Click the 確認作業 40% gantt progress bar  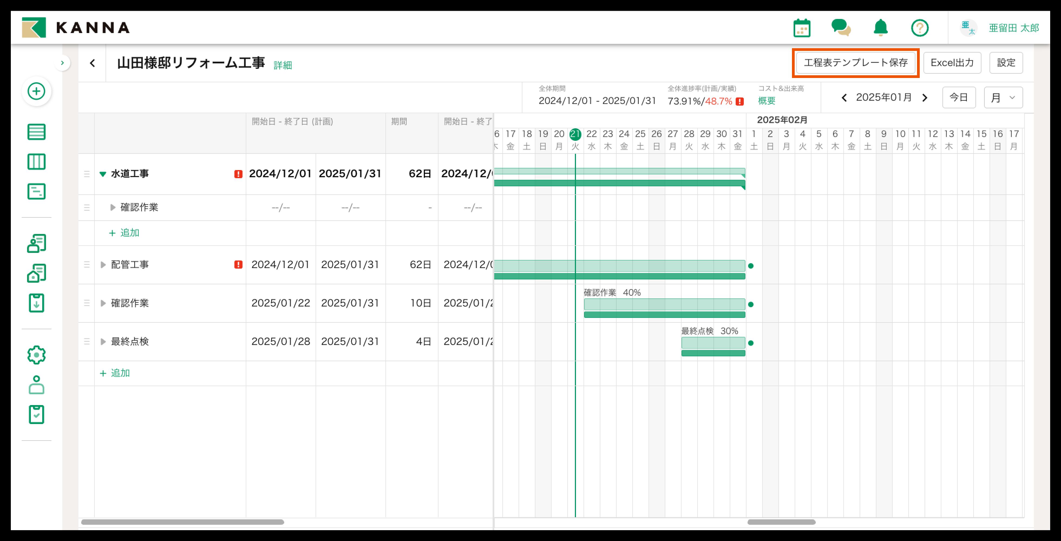click(x=664, y=305)
